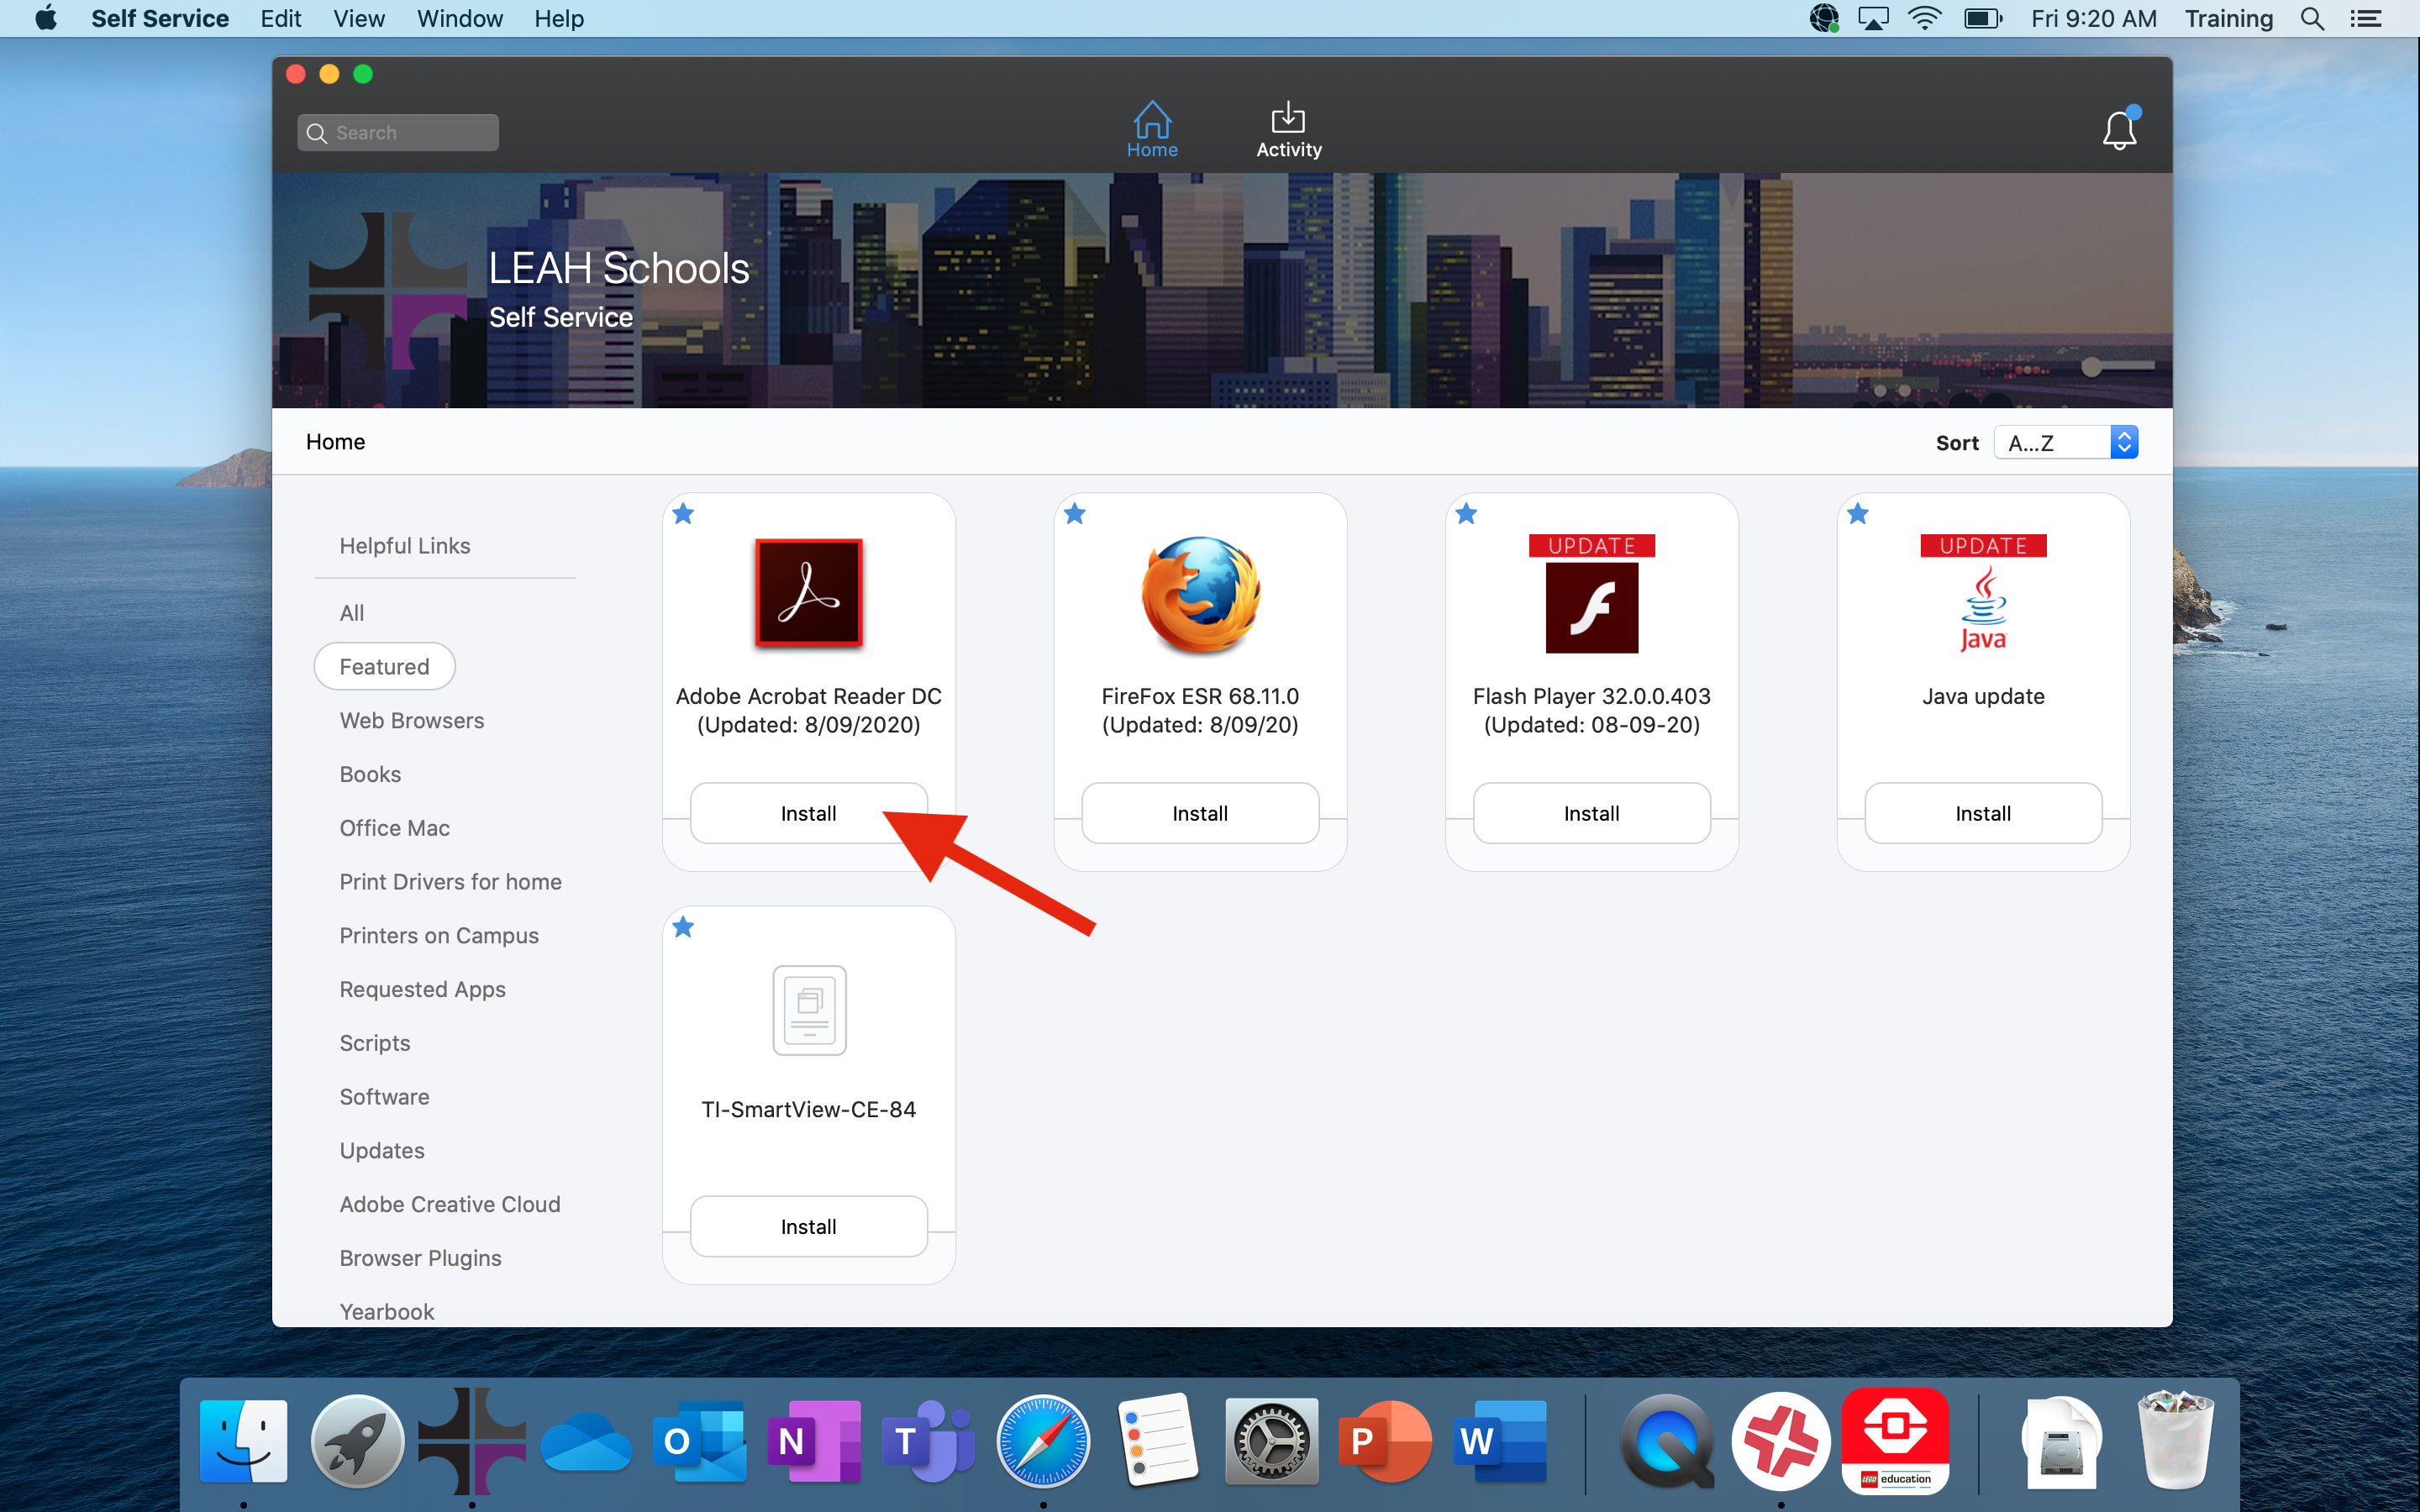Open Launchpad from the Dock
The height and width of the screenshot is (1512, 2420).
(x=357, y=1441)
